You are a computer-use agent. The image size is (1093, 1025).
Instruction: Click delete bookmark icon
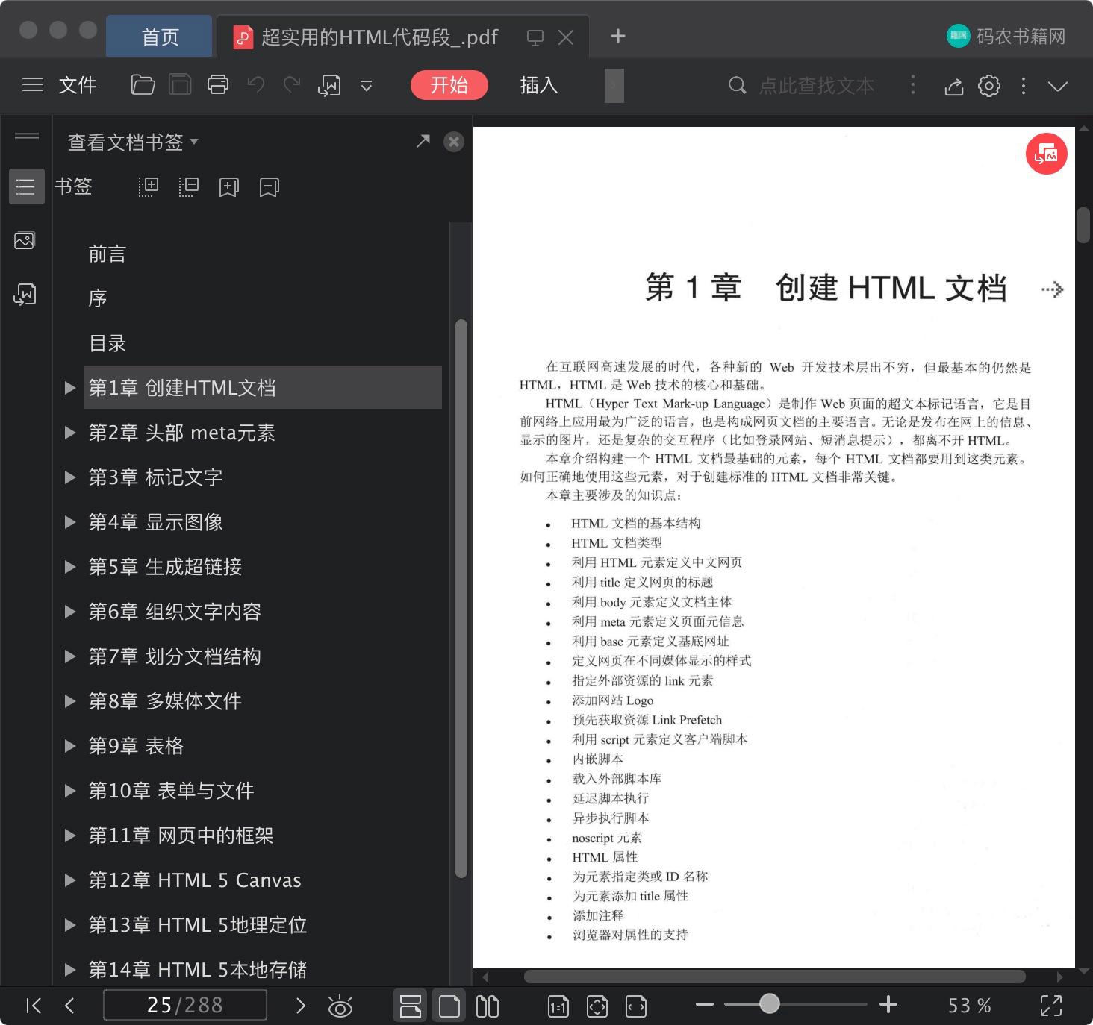[x=269, y=187]
